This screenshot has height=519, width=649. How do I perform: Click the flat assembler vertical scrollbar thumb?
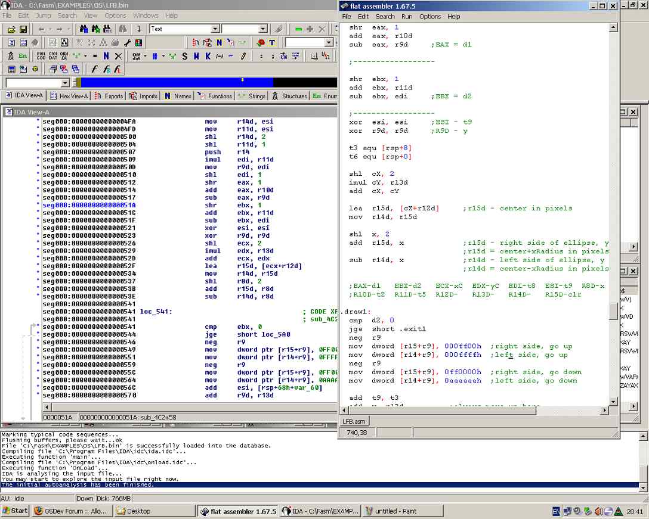coord(613,311)
